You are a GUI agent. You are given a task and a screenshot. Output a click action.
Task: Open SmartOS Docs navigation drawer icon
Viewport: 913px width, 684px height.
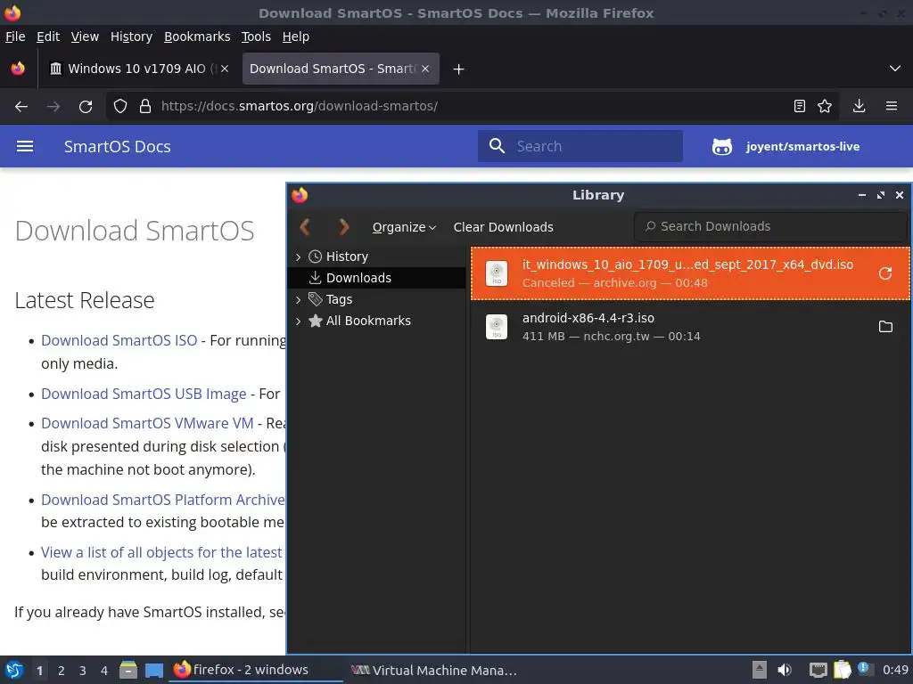click(24, 147)
